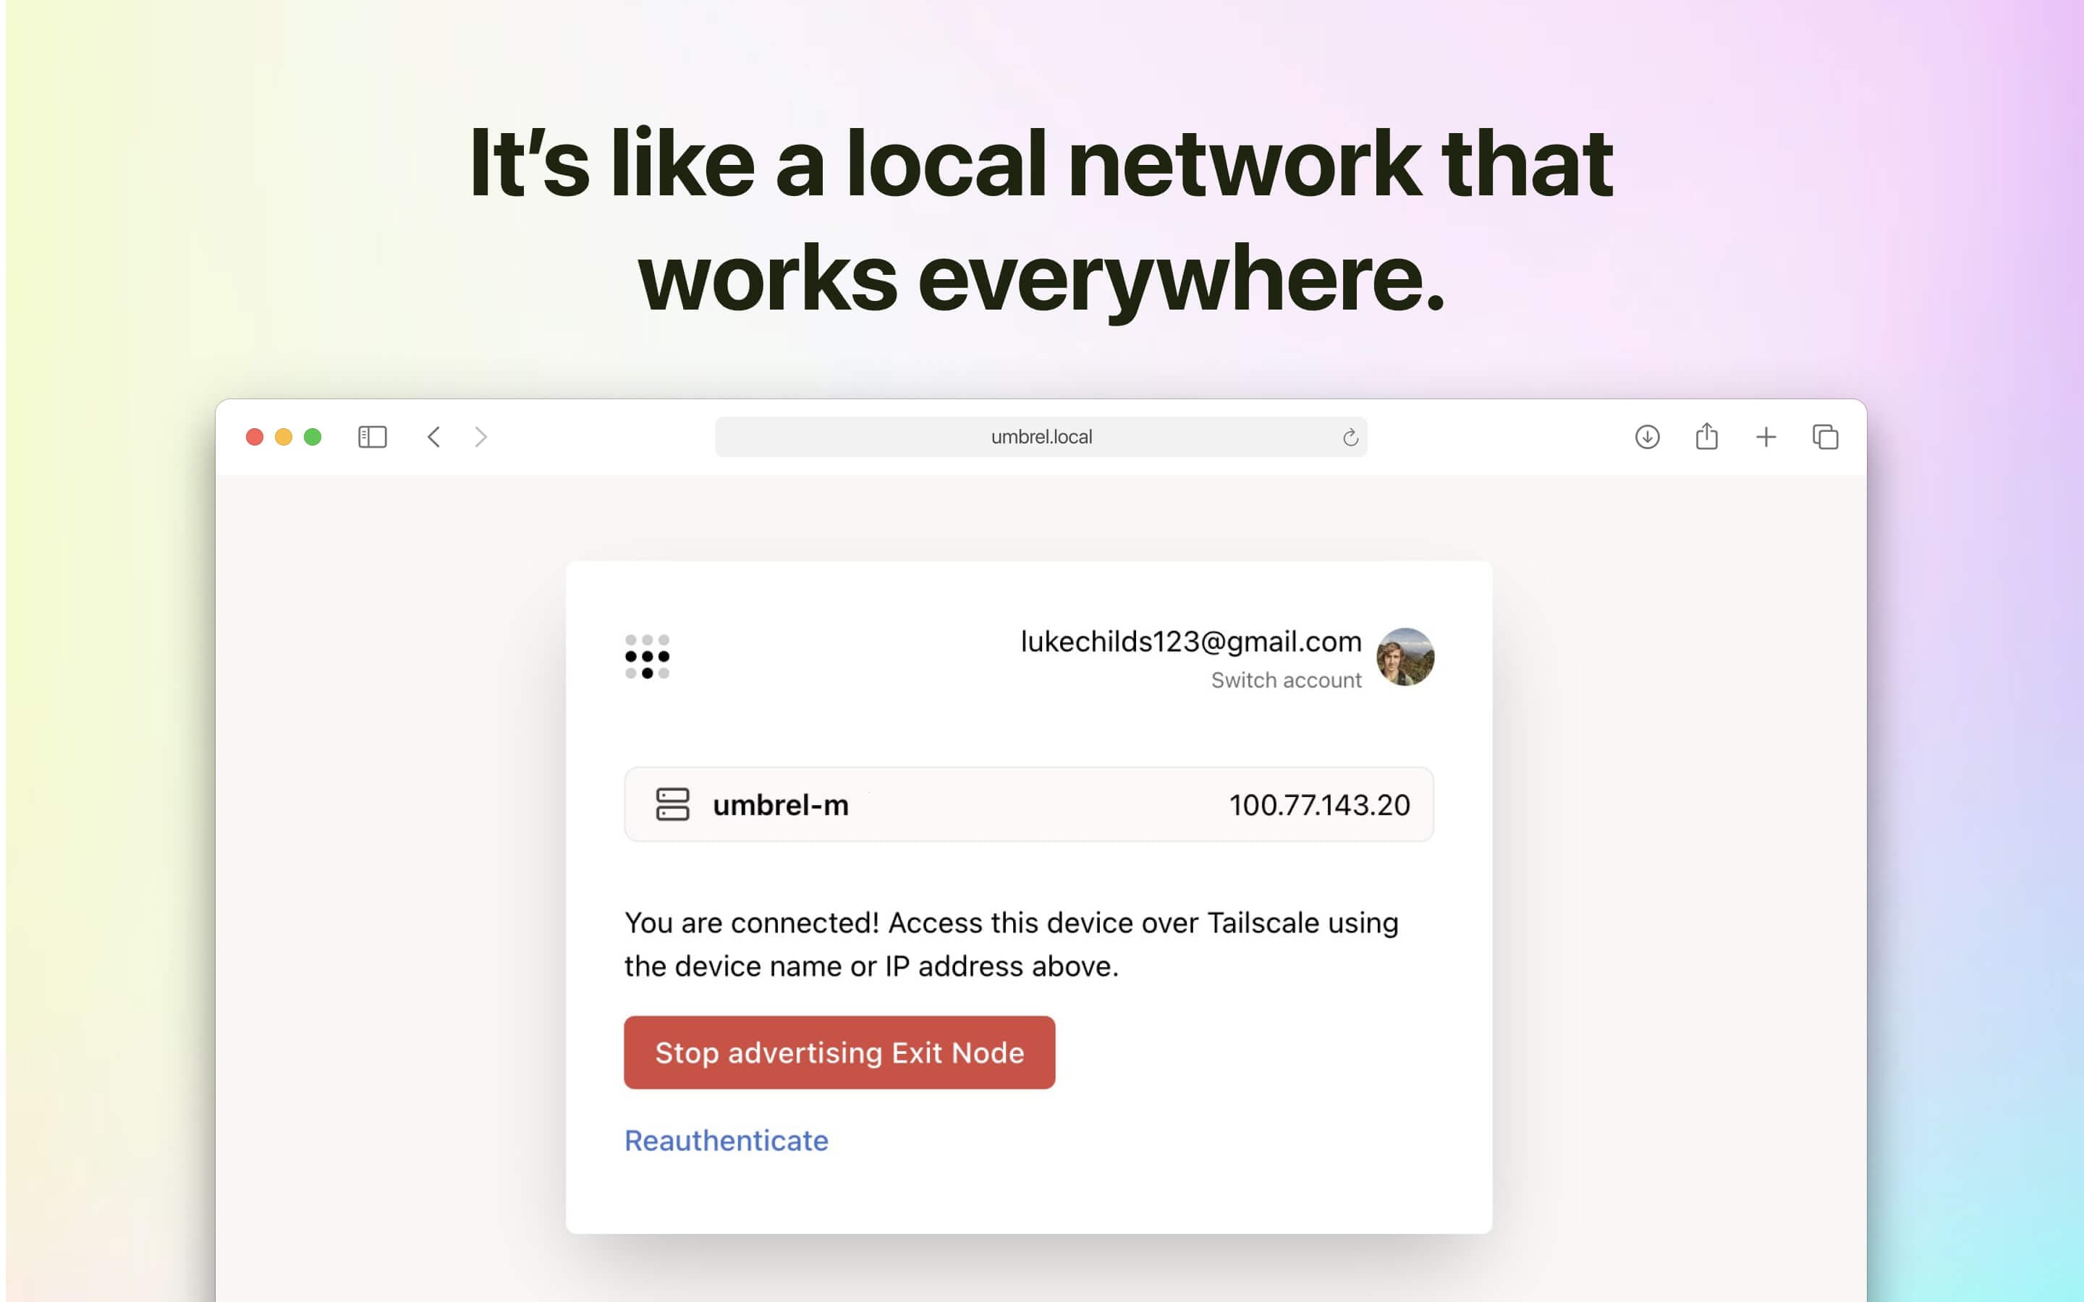
Task: Click the browser back navigation arrow
Action: click(432, 436)
